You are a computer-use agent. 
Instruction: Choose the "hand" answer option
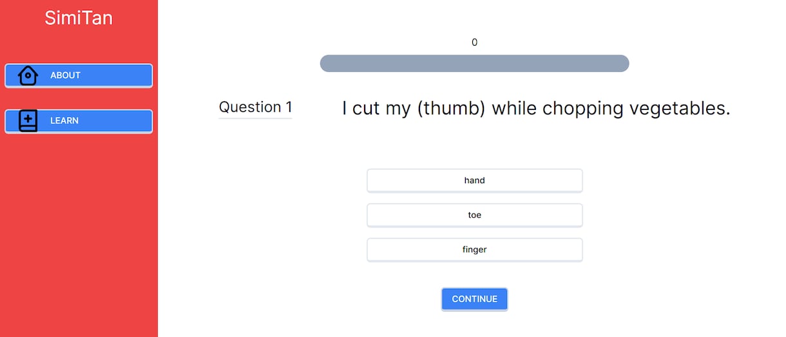pos(475,181)
